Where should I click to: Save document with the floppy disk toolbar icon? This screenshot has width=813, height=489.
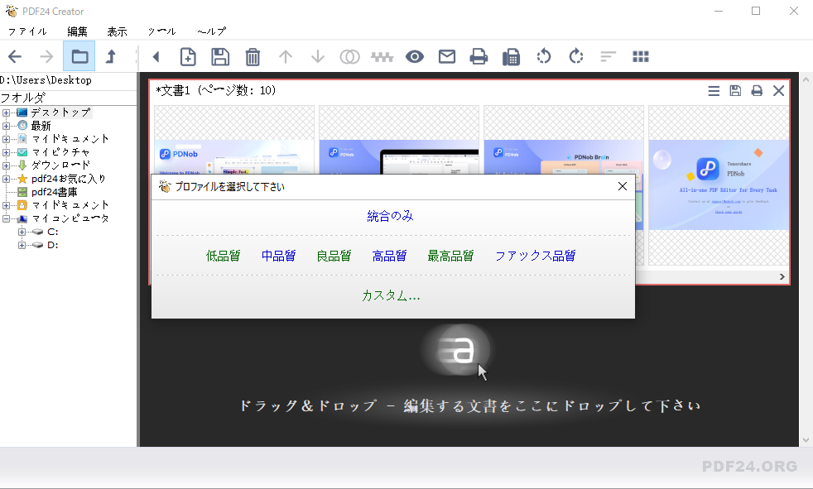(x=219, y=56)
